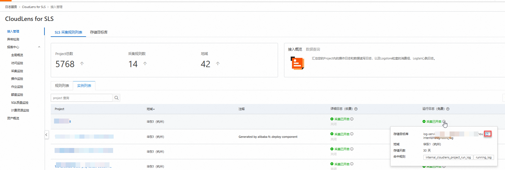The height and width of the screenshot is (170, 505).
Task: Click the Project column header
Action: (60, 109)
